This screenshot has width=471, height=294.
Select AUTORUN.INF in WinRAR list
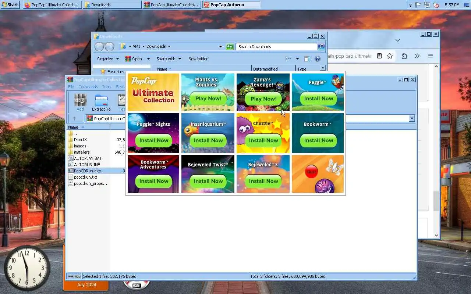point(87,165)
